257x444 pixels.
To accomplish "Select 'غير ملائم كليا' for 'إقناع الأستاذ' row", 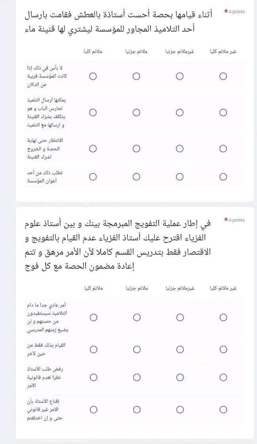I will pos(223,410).
